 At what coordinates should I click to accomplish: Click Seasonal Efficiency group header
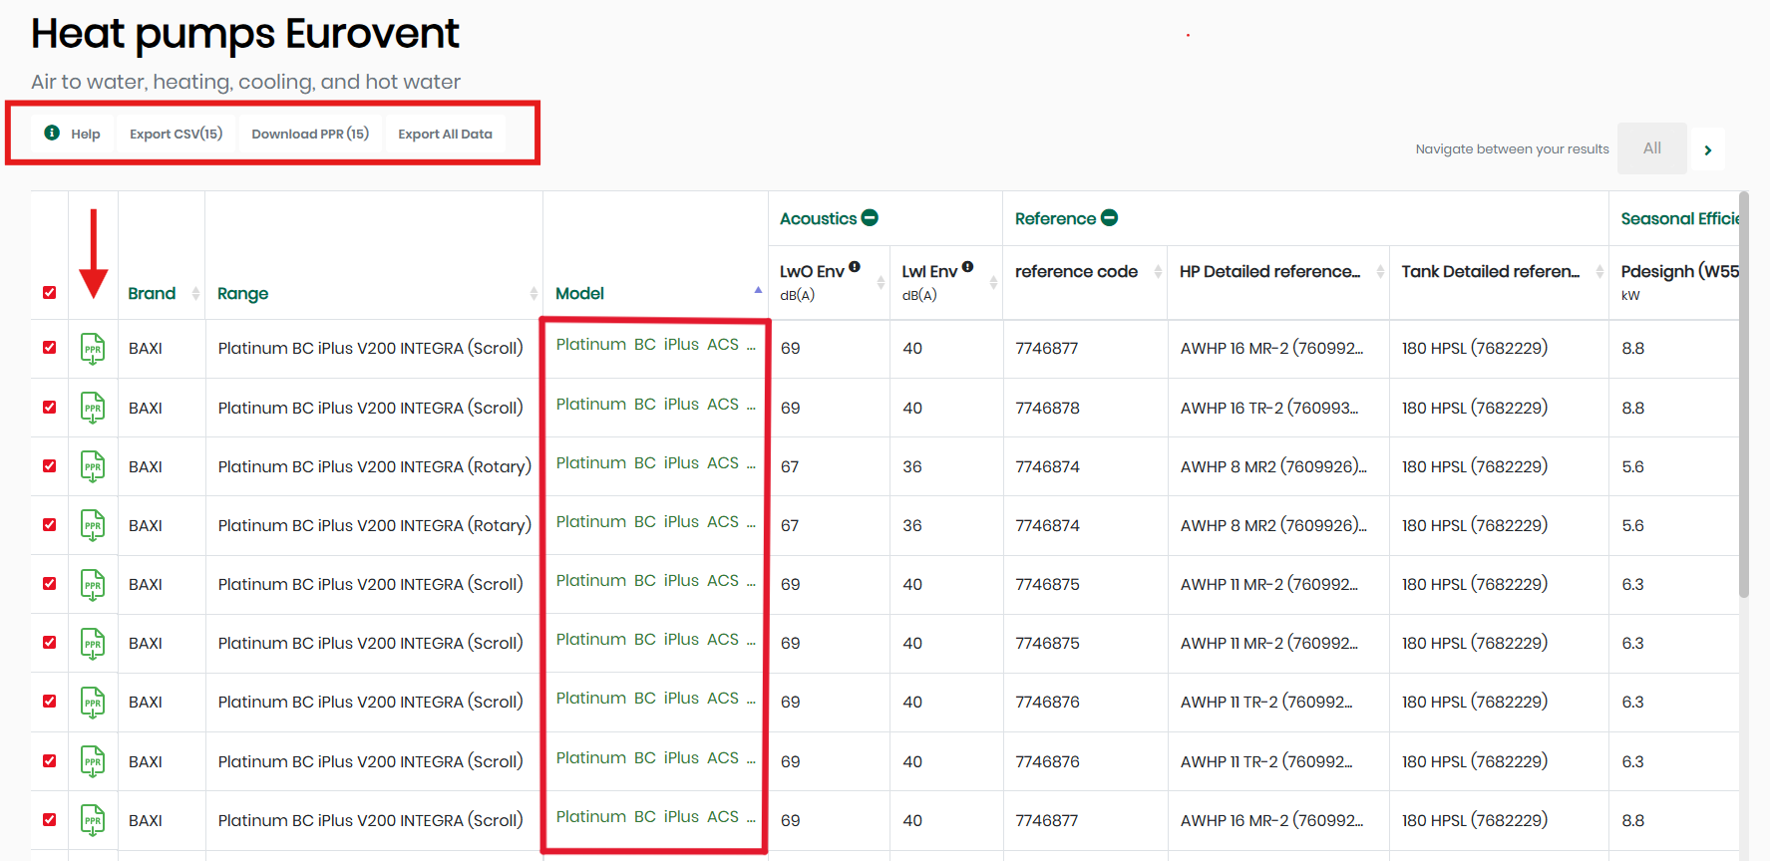click(x=1679, y=218)
